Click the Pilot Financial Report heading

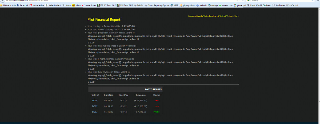click(x=104, y=19)
